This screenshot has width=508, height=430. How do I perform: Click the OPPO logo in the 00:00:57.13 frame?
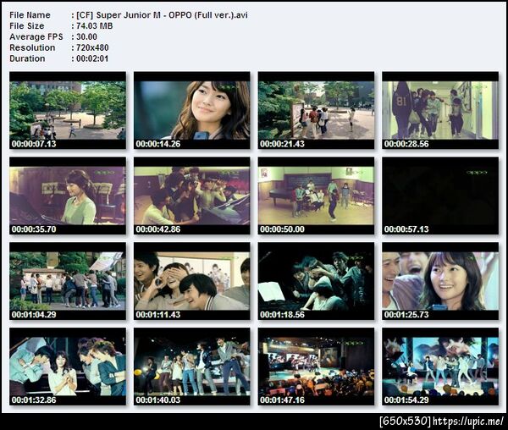tap(477, 173)
